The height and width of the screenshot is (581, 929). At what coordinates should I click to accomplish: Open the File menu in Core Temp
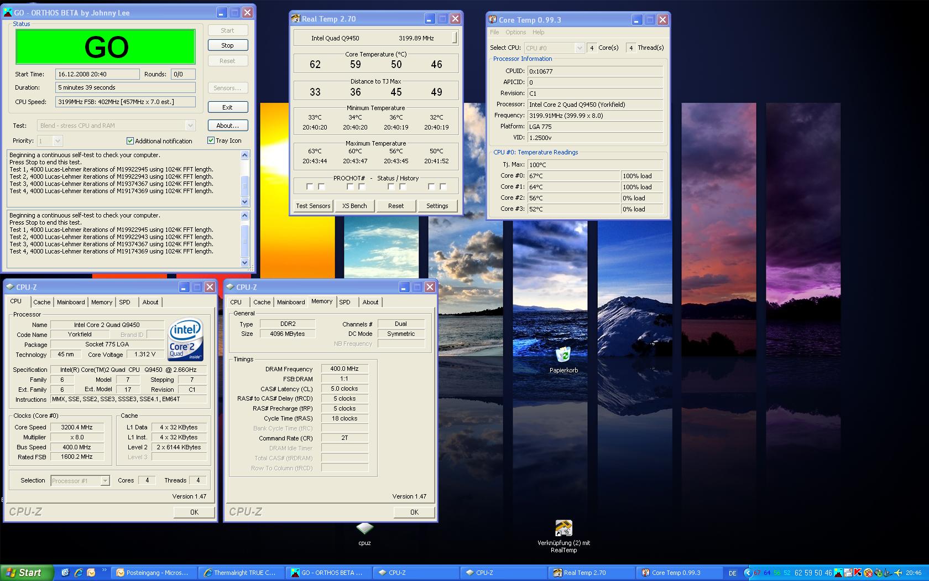coord(494,32)
